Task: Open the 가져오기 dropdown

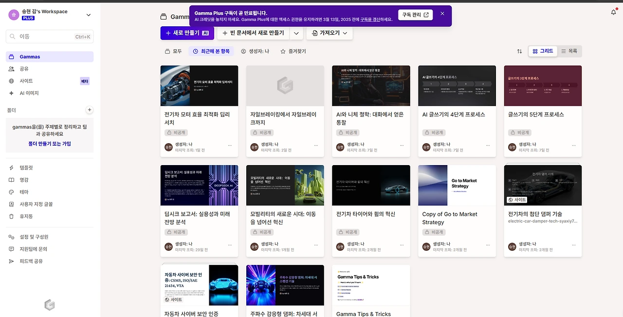Action: pos(329,33)
